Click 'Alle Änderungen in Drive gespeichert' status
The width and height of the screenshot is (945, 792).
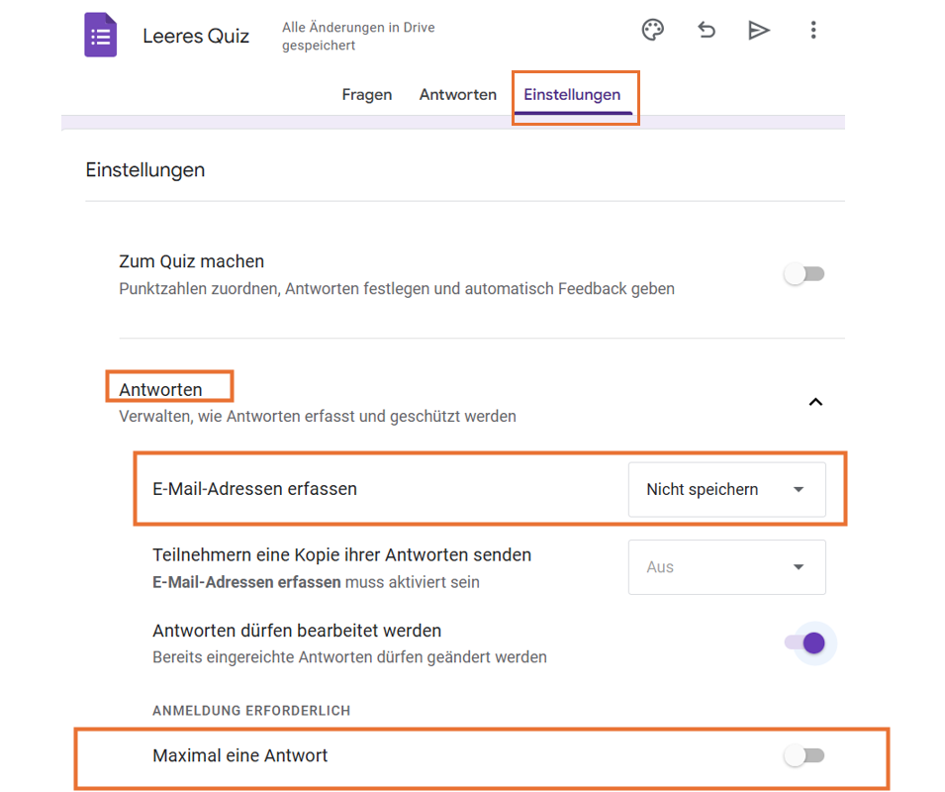pyautogui.click(x=358, y=37)
